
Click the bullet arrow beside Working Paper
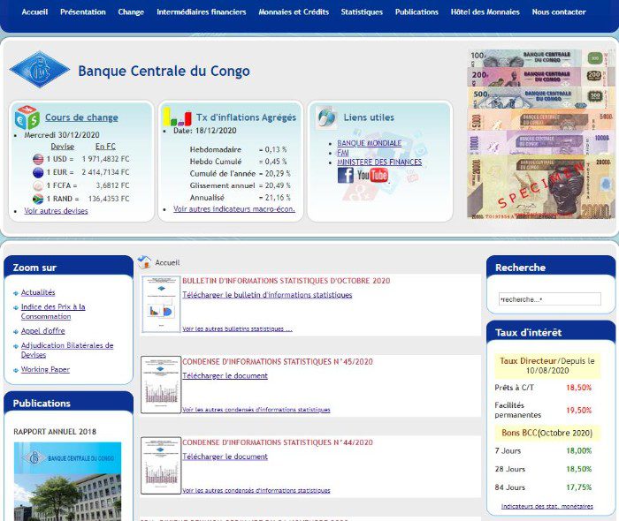tap(16, 370)
